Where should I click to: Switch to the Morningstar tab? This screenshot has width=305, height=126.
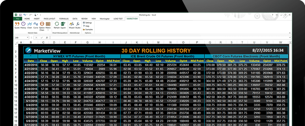[105, 19]
